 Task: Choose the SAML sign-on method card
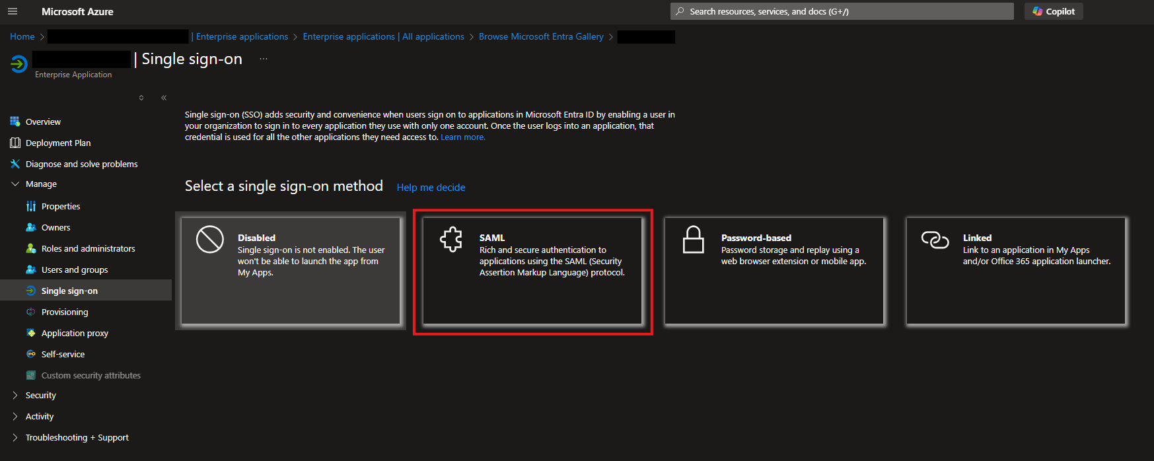532,271
